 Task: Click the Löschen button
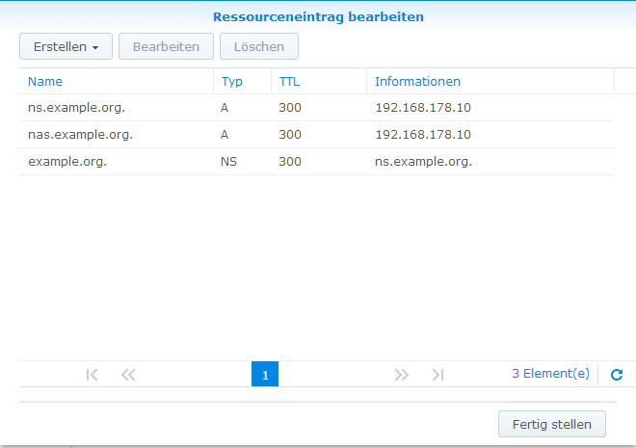(x=259, y=46)
